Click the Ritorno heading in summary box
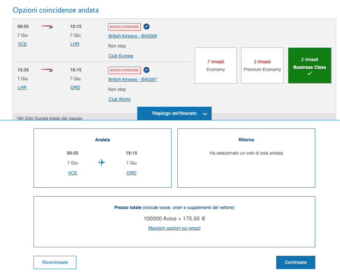 [x=246, y=140]
